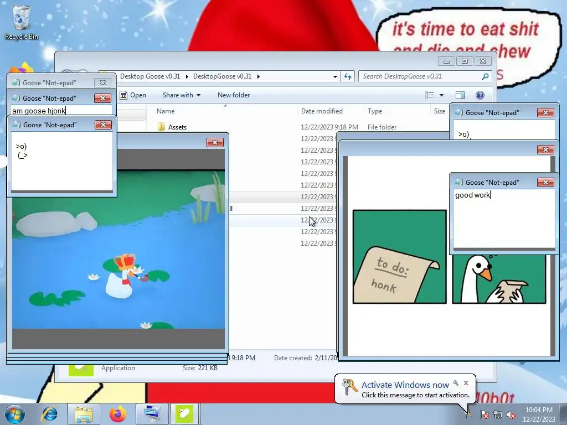Viewport: 567px width, 425px height.
Task: Click the crowned goose pond image
Action: [x=118, y=250]
